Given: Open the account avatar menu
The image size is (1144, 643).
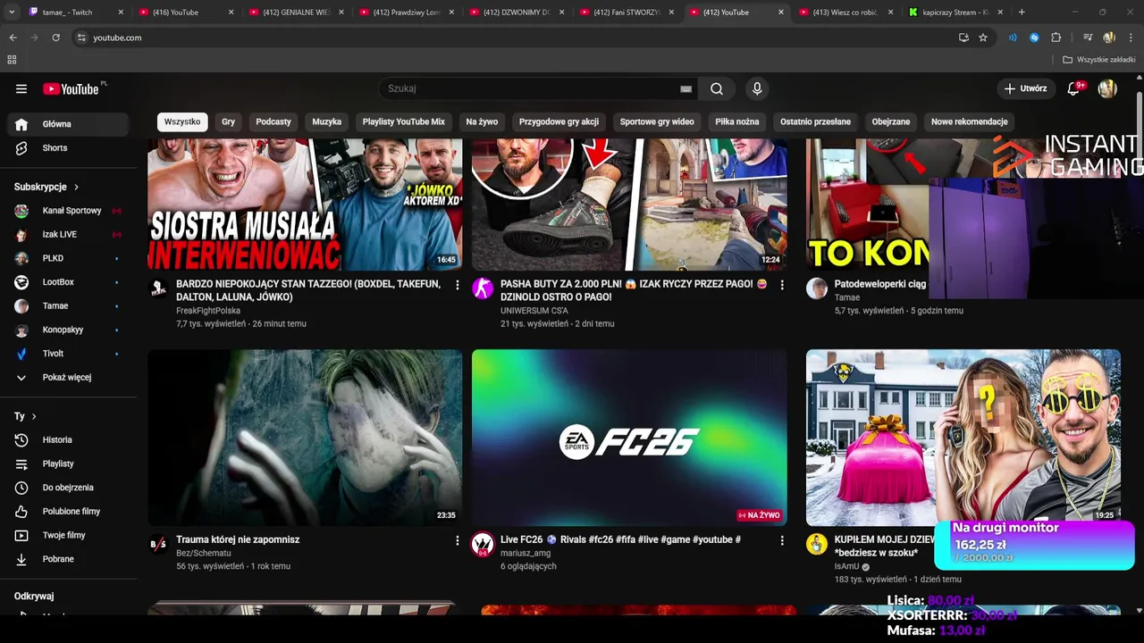Looking at the screenshot, I should click(x=1107, y=88).
